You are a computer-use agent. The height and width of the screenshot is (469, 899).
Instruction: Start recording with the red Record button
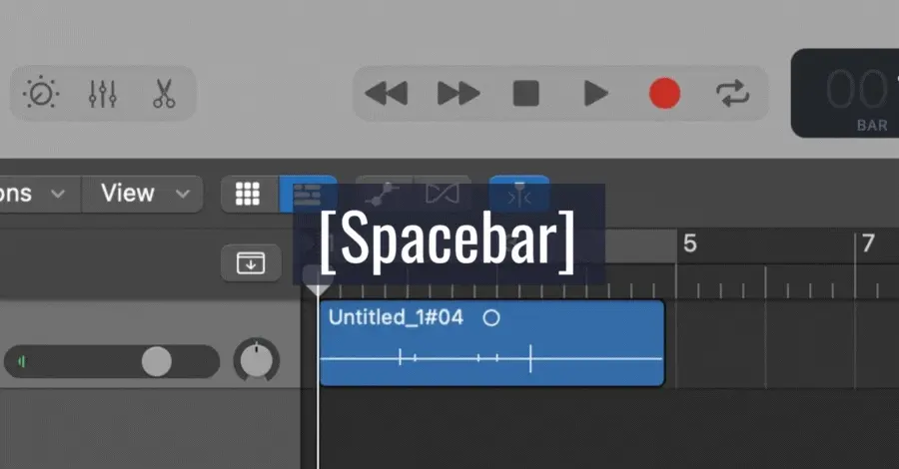(664, 94)
